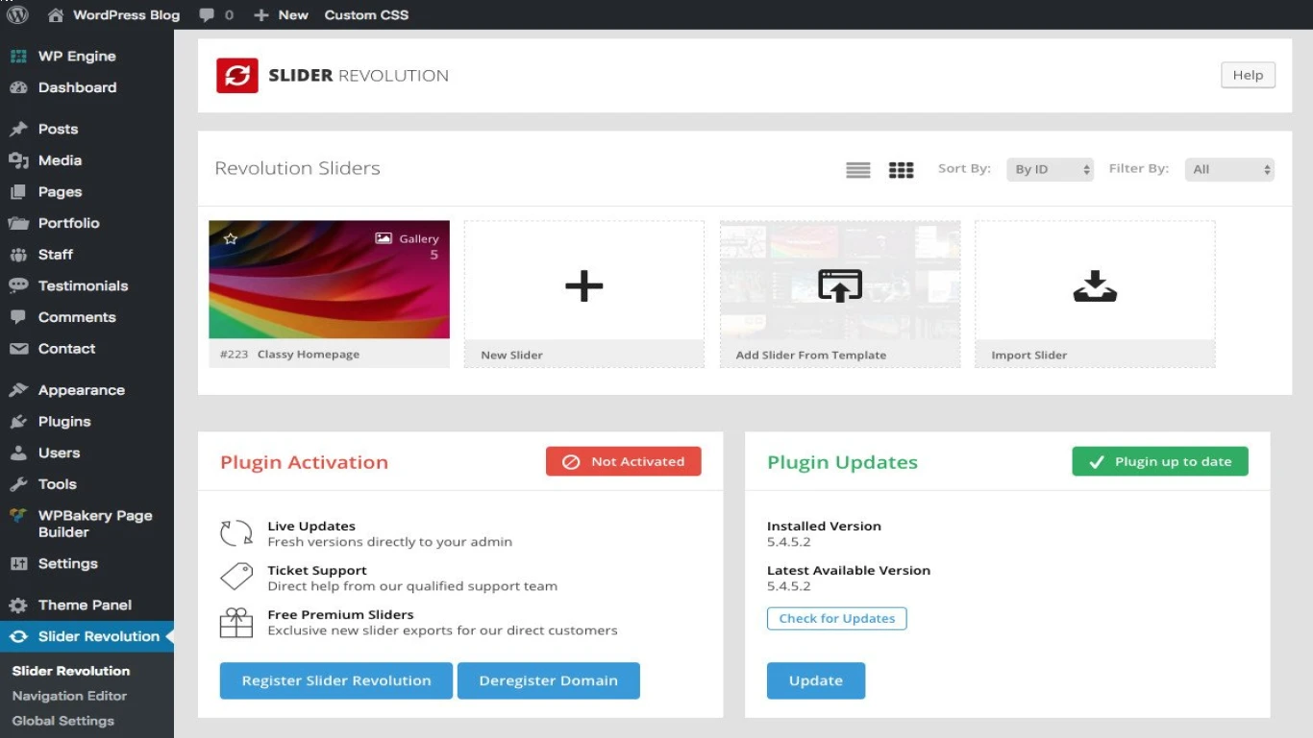Click the Contact envelope icon

[18, 349]
